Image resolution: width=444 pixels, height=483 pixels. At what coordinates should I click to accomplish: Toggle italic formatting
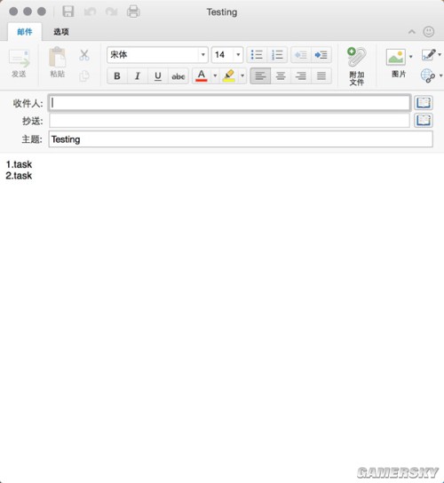138,75
